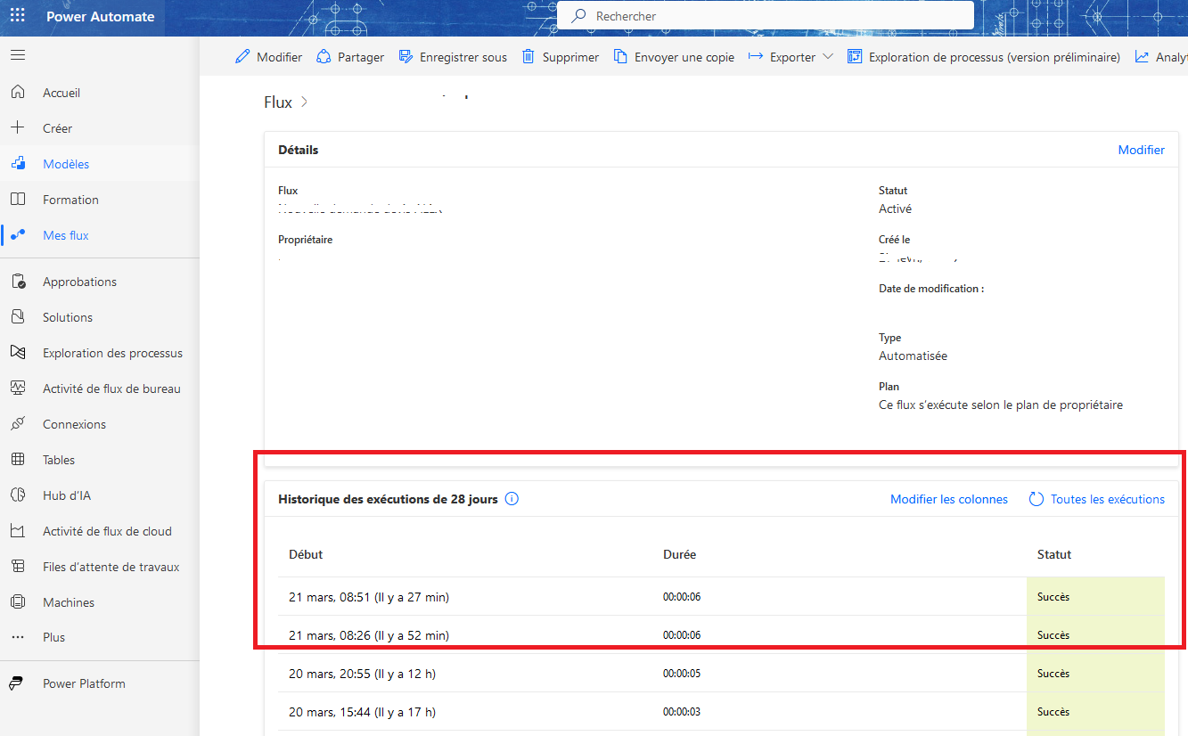
Task: Click the Solutions icon
Action: pyautogui.click(x=18, y=317)
